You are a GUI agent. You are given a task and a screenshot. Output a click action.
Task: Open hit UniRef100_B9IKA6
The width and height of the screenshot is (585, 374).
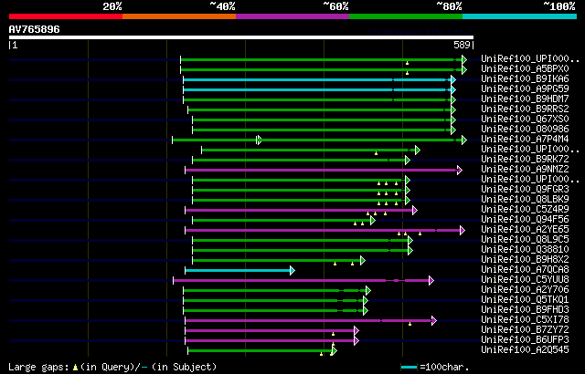tap(525, 78)
